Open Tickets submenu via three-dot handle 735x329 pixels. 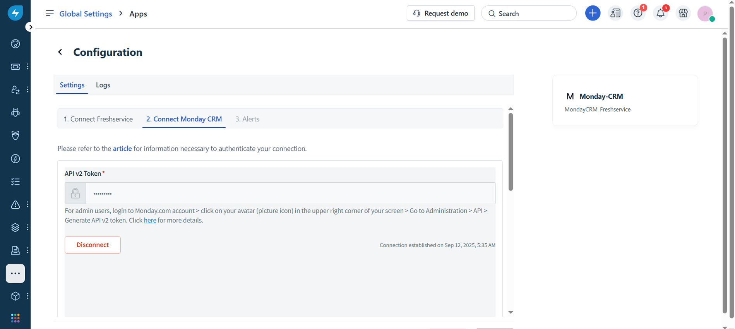pos(27,67)
